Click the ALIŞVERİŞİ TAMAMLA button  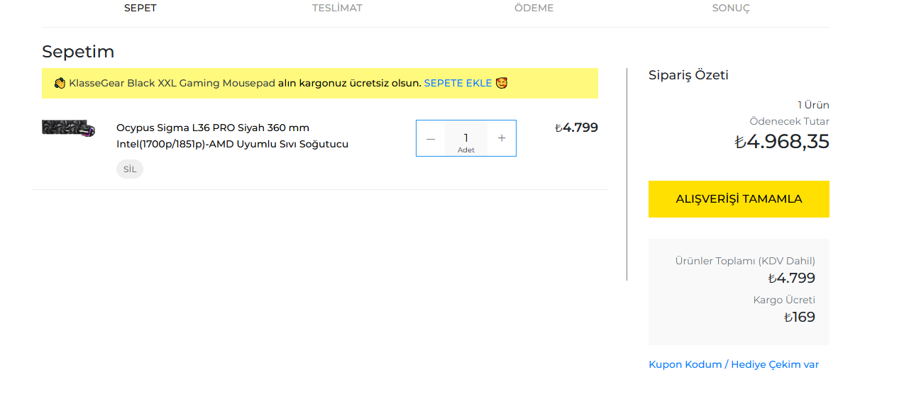[739, 199]
